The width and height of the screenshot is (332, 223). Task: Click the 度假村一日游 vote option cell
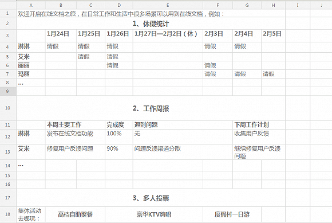pyautogui.click(x=232, y=214)
